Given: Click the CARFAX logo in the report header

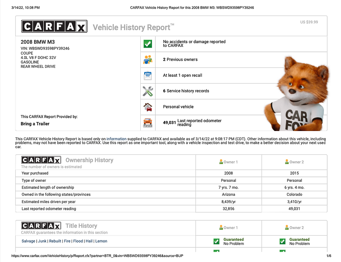Looking at the screenshot, I should [54, 26].
